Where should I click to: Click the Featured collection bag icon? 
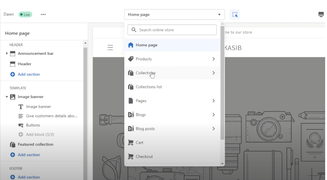13,144
